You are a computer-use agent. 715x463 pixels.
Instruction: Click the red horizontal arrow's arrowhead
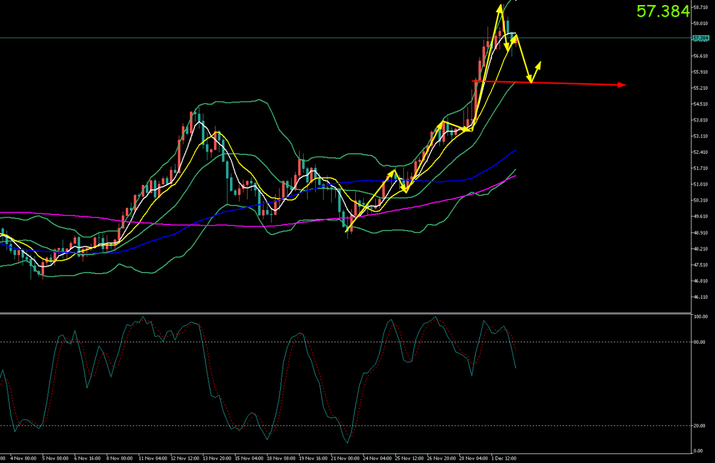click(623, 85)
